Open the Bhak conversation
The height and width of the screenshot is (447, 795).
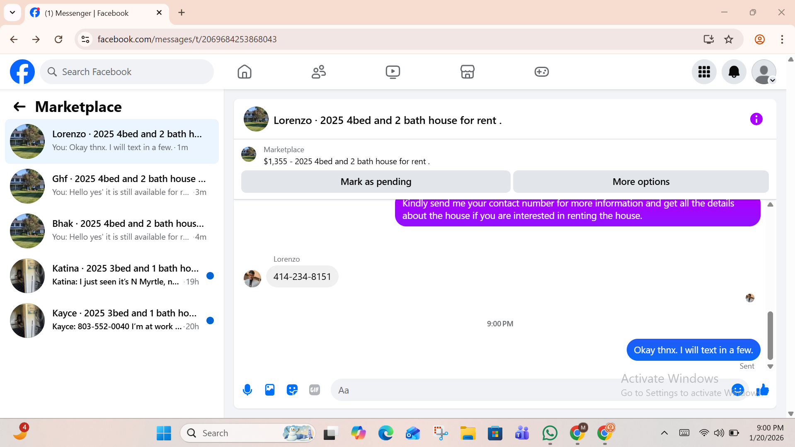pyautogui.click(x=112, y=231)
